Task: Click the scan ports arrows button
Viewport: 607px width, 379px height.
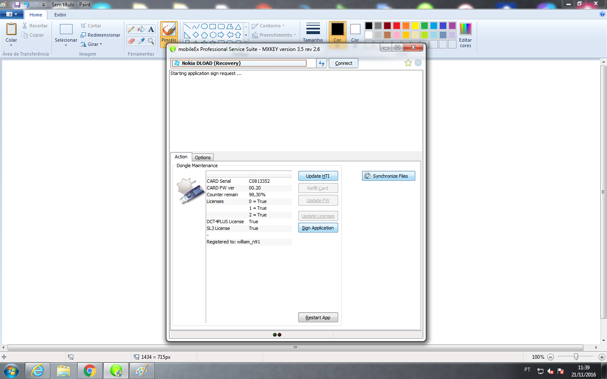Action: [x=322, y=63]
